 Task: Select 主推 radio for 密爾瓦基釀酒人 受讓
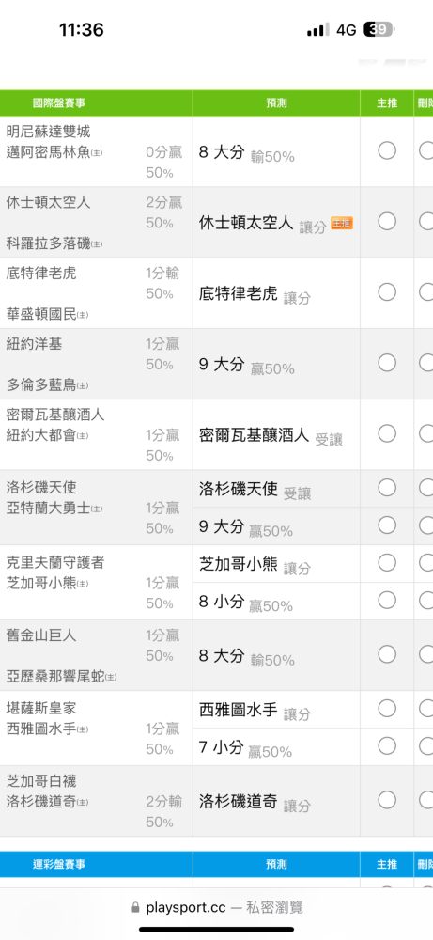click(x=387, y=433)
